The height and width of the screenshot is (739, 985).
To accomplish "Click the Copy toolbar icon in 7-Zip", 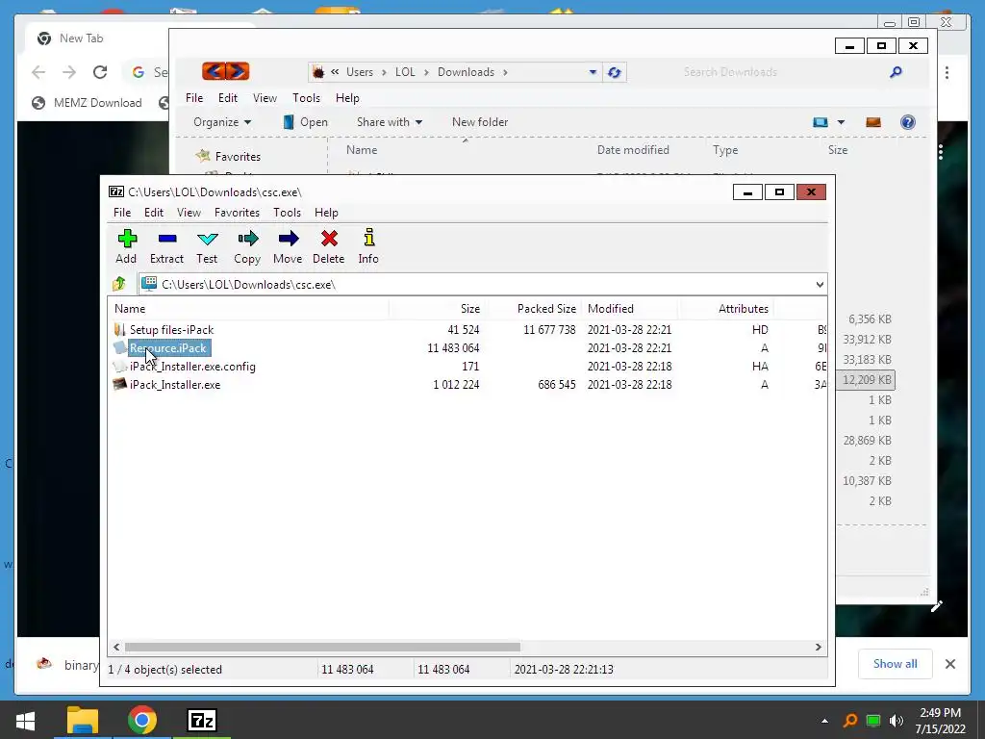I will [x=247, y=239].
